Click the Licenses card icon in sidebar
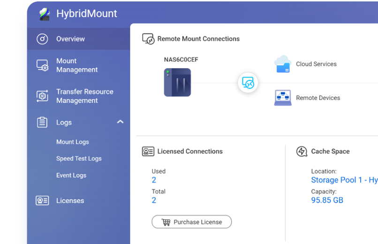Screen dimensions: 378x244 [42, 201]
